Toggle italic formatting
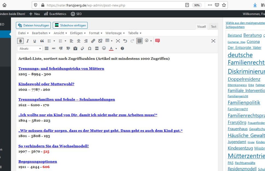 click(x=28, y=41)
